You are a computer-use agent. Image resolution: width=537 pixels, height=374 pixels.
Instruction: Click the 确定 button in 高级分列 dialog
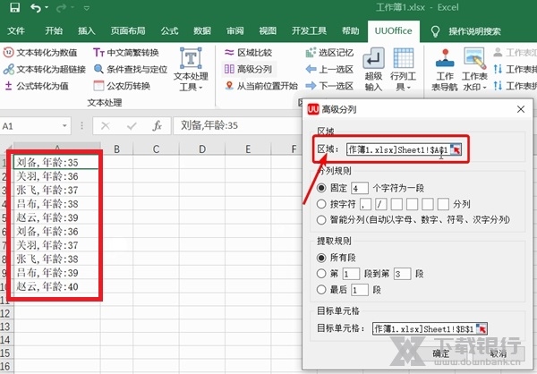tap(440, 353)
